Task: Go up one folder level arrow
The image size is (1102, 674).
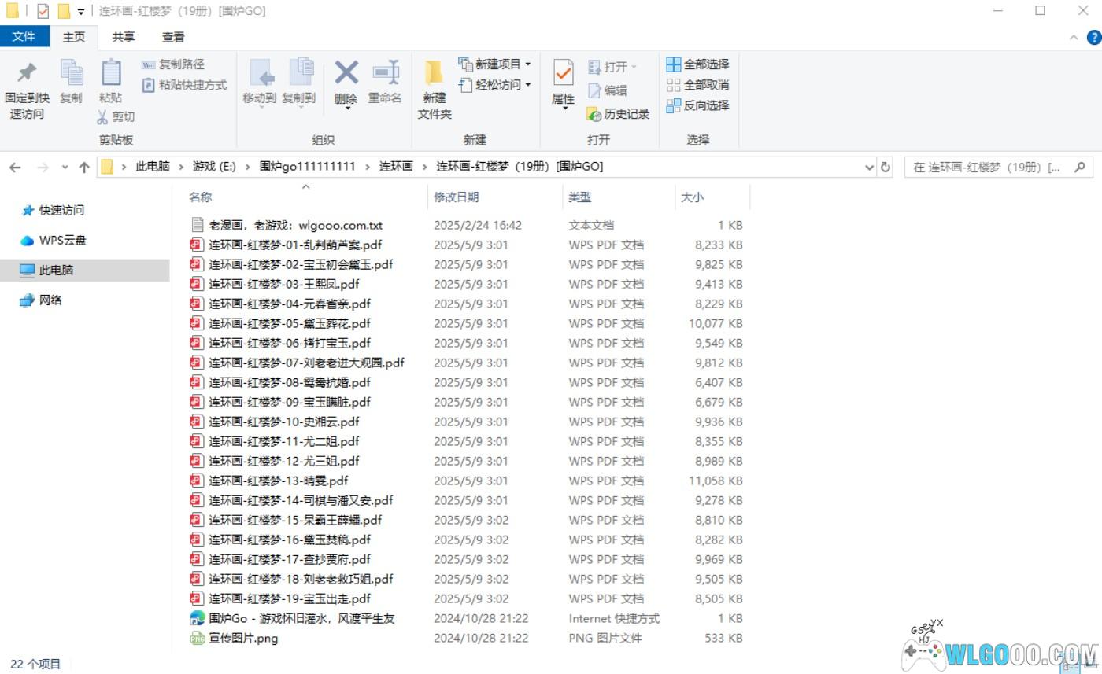Action: (84, 167)
